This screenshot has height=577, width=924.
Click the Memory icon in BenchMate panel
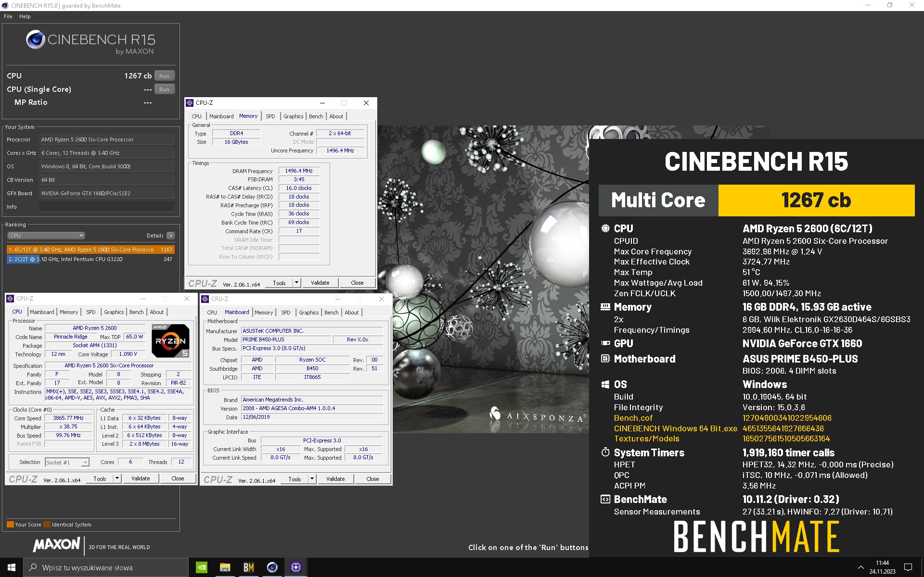coord(605,307)
